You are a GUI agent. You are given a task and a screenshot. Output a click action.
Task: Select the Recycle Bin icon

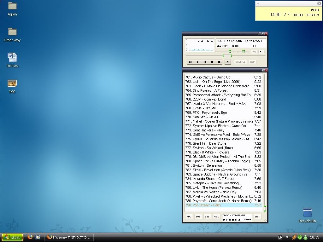(307, 215)
